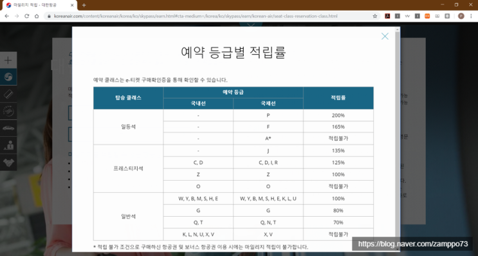
Task: Click the browser forward arrow
Action: [x=17, y=16]
